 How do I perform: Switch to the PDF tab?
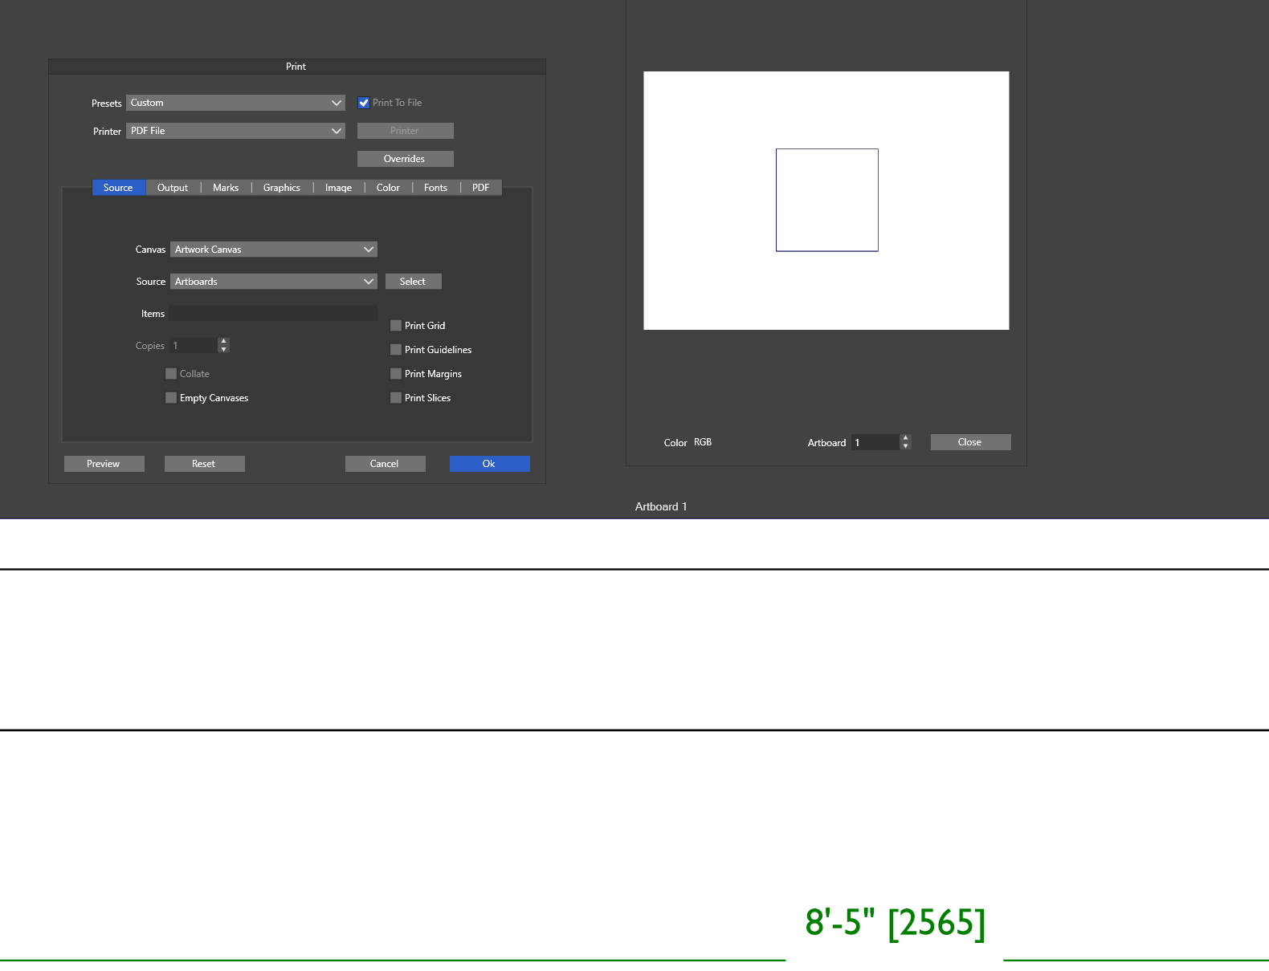pos(480,188)
